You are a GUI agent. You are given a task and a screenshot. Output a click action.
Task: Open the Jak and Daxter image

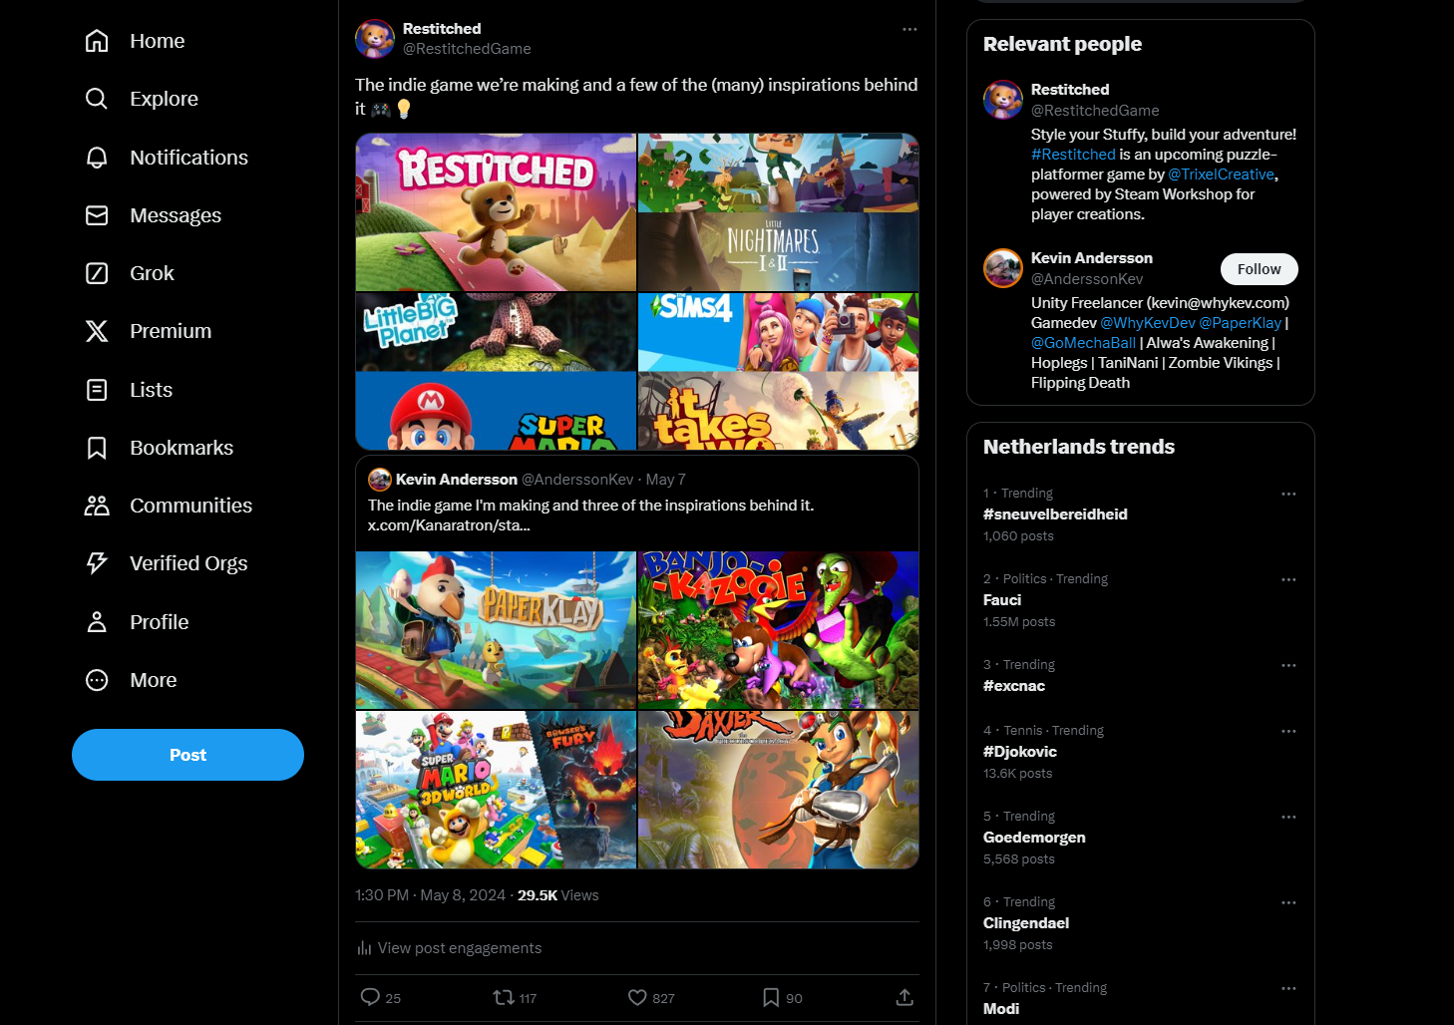click(x=778, y=790)
